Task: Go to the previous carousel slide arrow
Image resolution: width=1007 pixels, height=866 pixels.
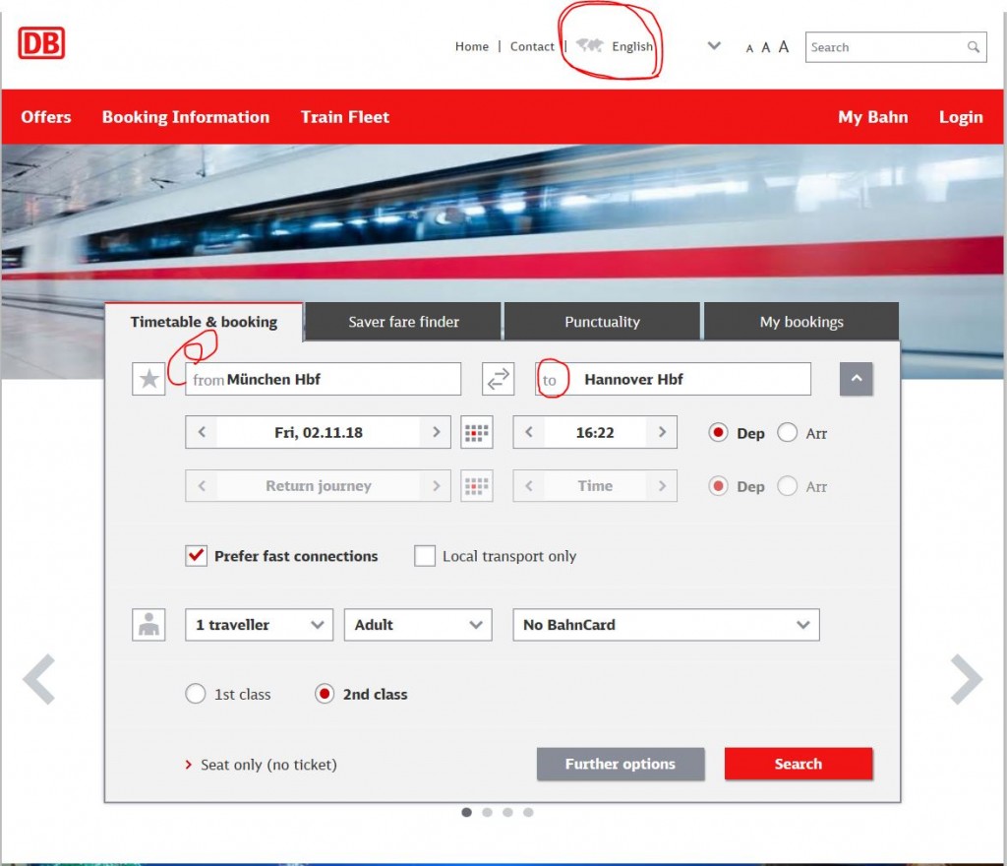Action: [39, 679]
